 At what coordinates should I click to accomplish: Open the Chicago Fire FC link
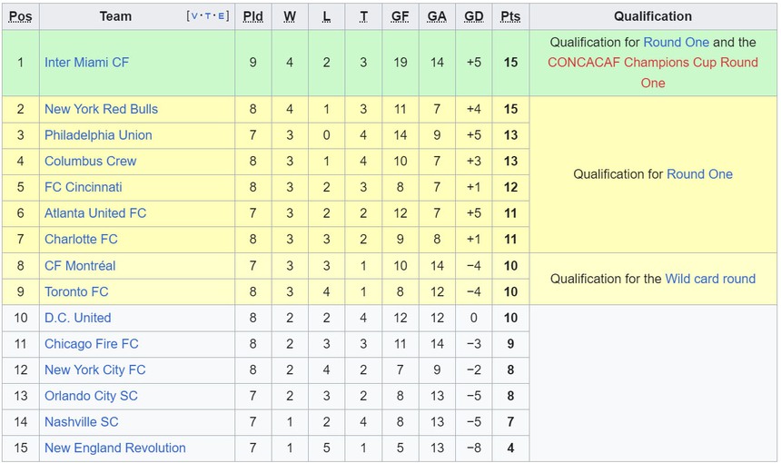(x=92, y=344)
